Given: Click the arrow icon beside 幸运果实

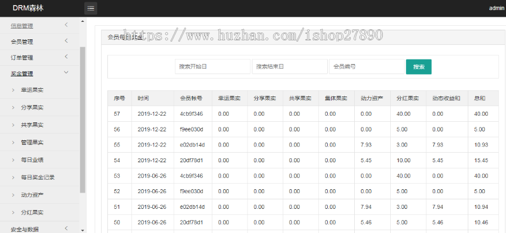Looking at the screenshot, I should coord(13,90).
